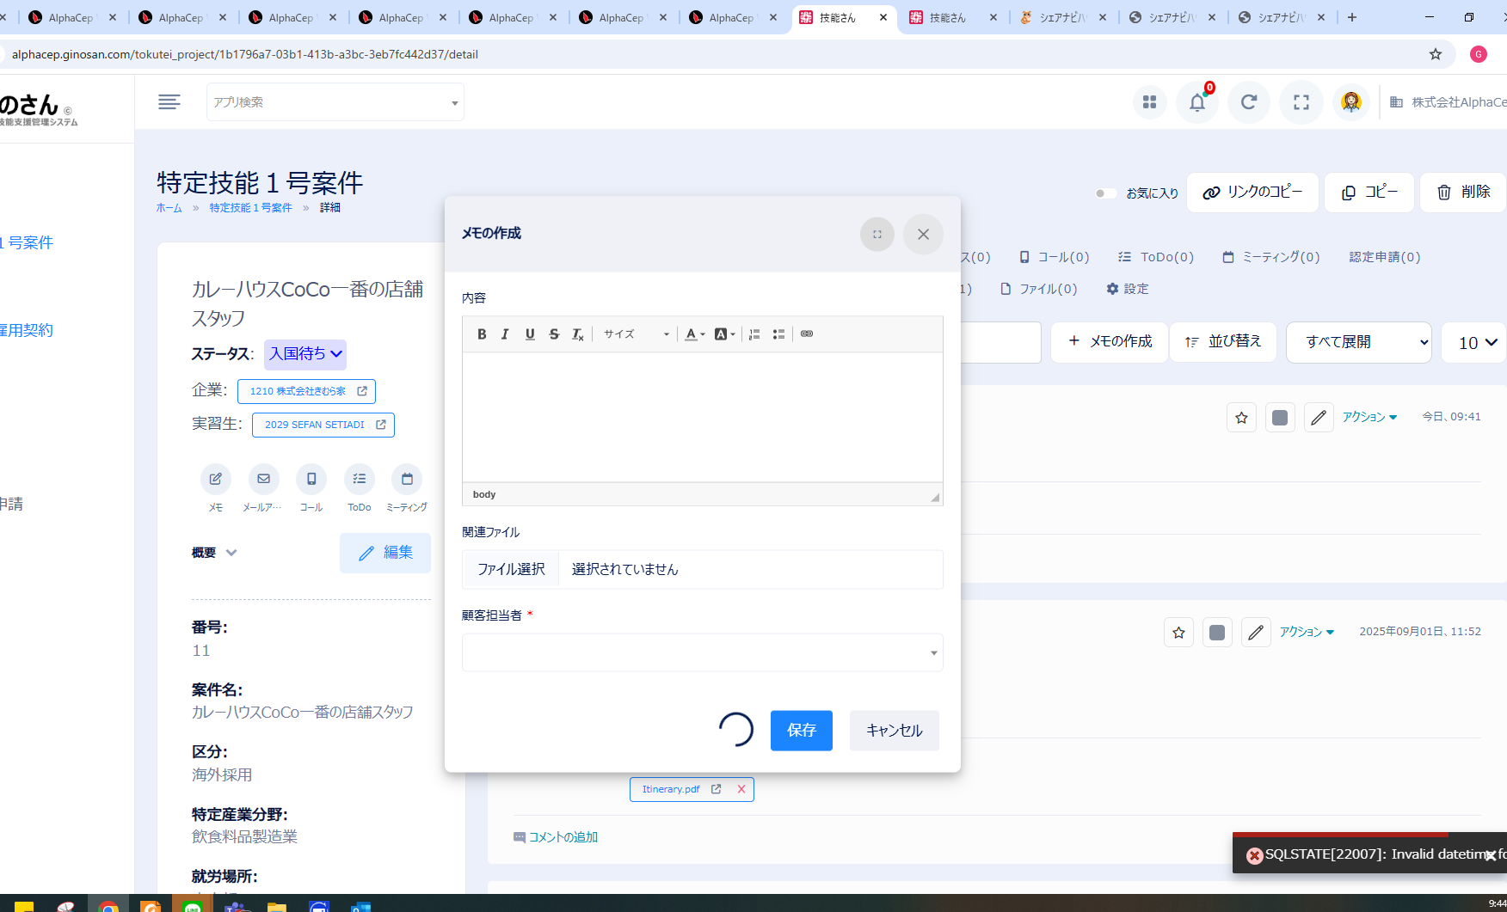Star the memo dated 今日 09:41
The height and width of the screenshot is (912, 1507).
click(x=1241, y=418)
